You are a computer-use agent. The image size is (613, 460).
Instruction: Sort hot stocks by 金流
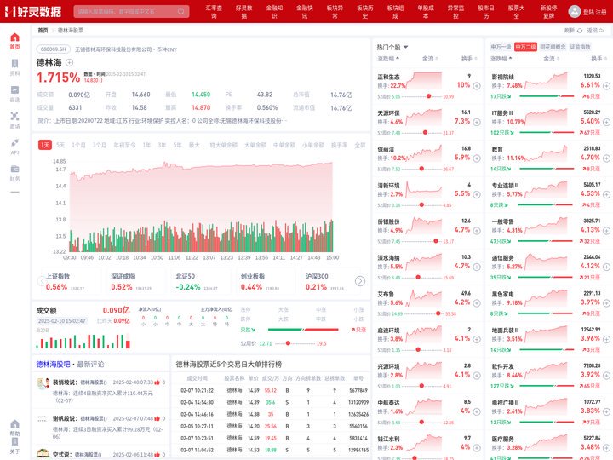pyautogui.click(x=430, y=59)
